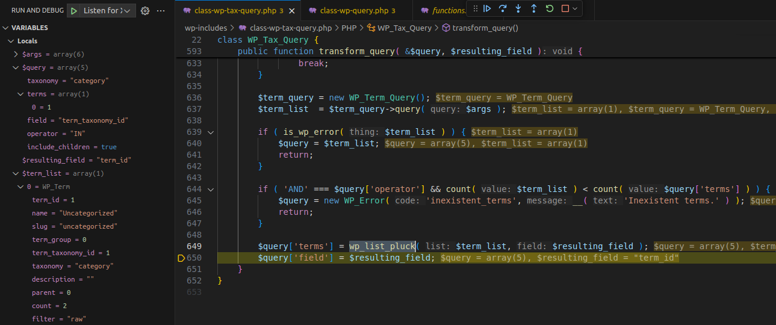This screenshot has width=776, height=325.
Task: Start debugging with green play button
Action: (x=73, y=11)
